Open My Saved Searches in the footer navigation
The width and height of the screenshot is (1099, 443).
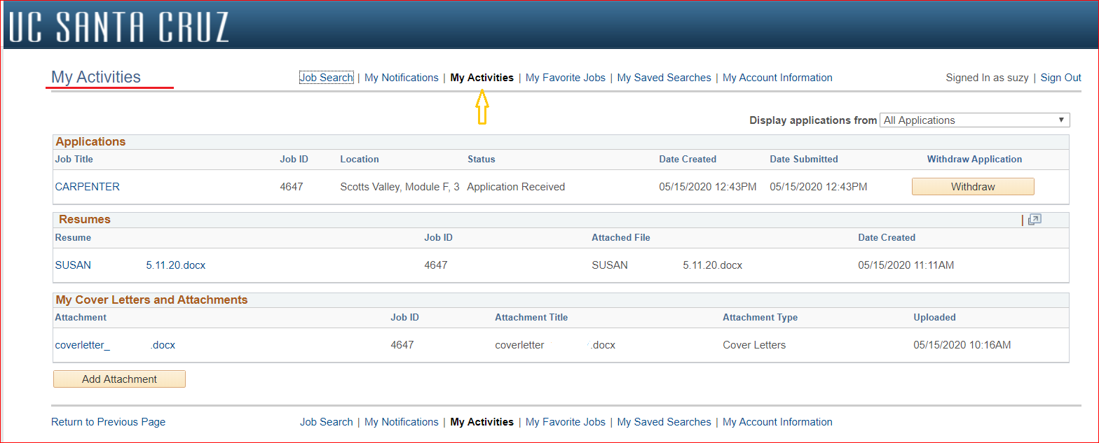click(664, 422)
